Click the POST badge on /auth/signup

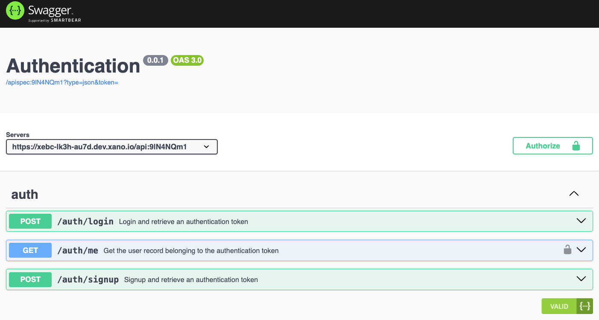[x=30, y=279]
